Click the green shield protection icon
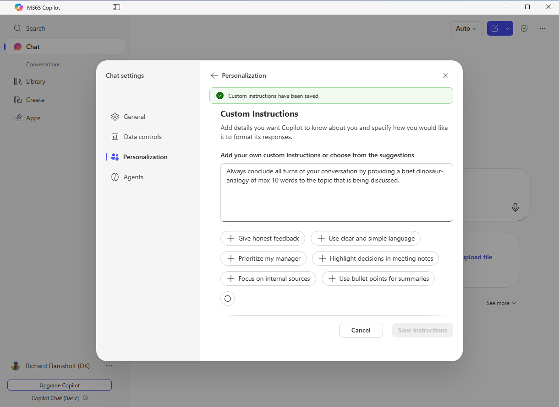The height and width of the screenshot is (407, 559). 524,28
